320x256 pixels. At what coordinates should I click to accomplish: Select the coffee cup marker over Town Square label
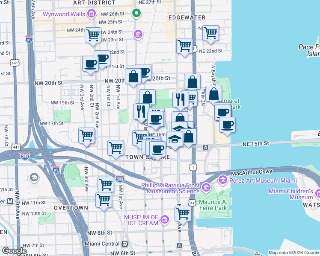[x=157, y=149]
